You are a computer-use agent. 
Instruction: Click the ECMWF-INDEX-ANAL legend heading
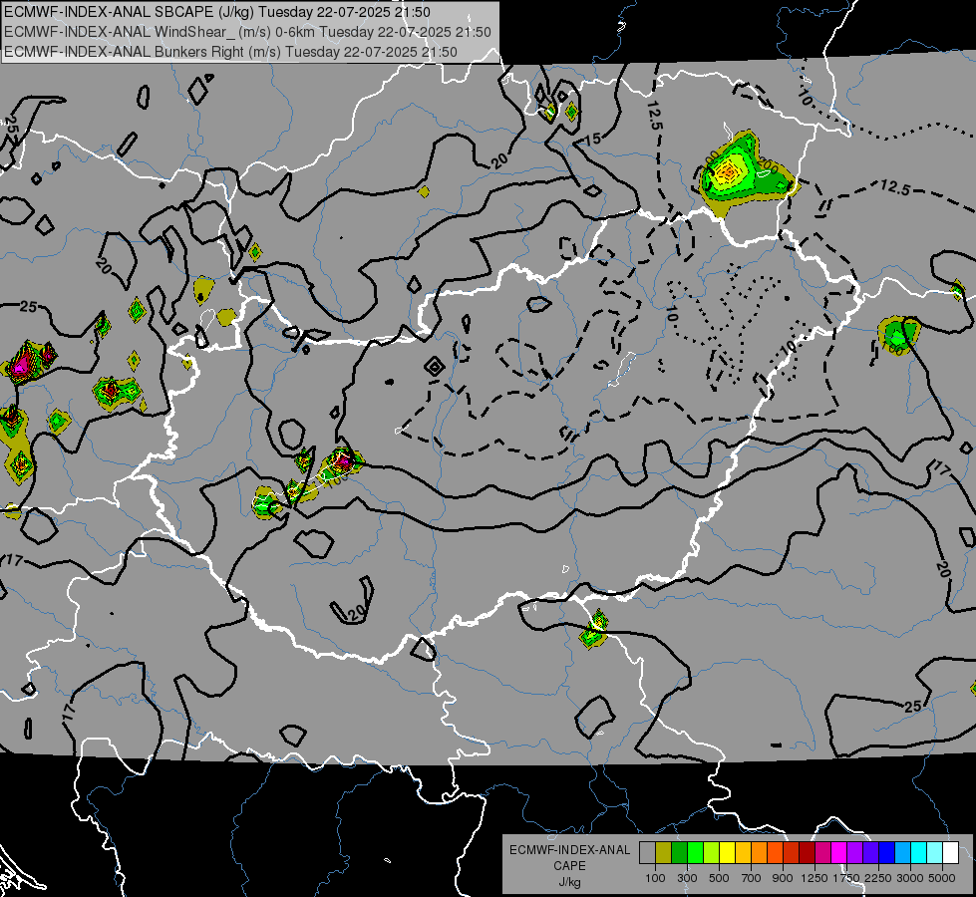569,850
